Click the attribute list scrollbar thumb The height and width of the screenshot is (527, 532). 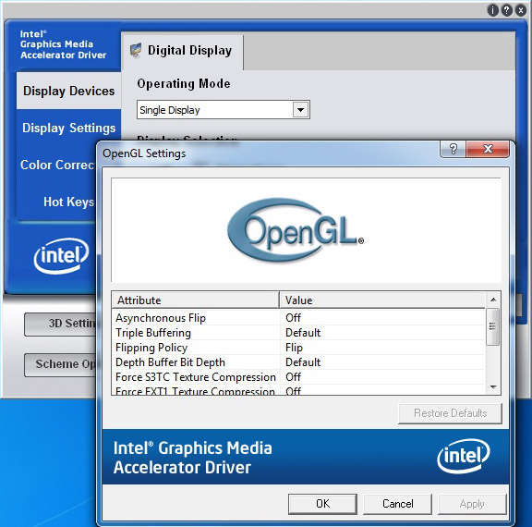tap(492, 326)
